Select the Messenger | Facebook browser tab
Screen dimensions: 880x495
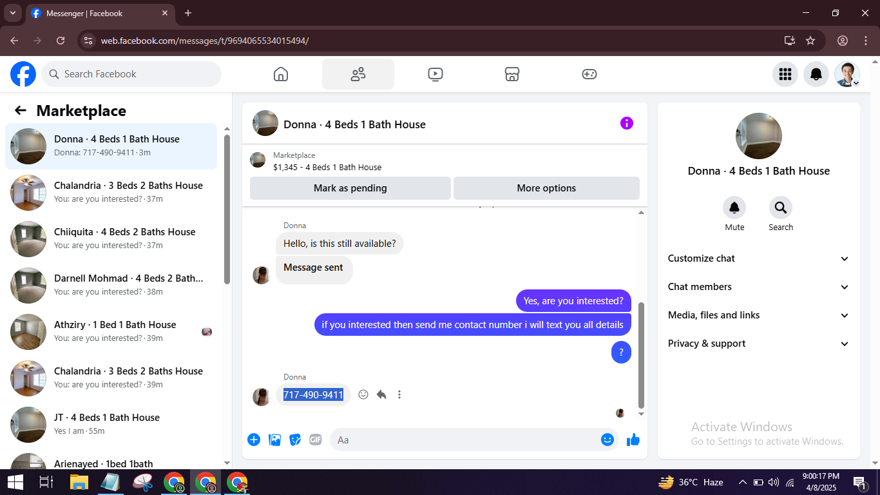point(100,13)
